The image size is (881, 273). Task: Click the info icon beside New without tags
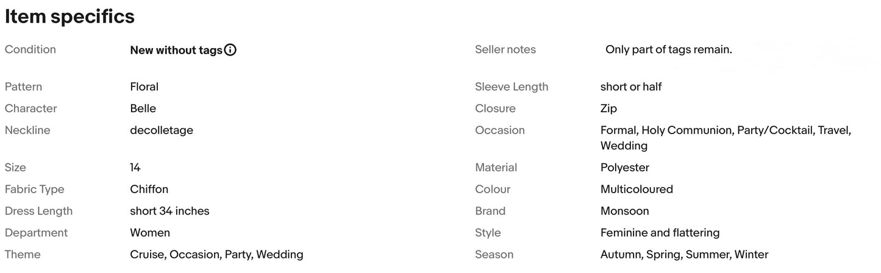230,50
